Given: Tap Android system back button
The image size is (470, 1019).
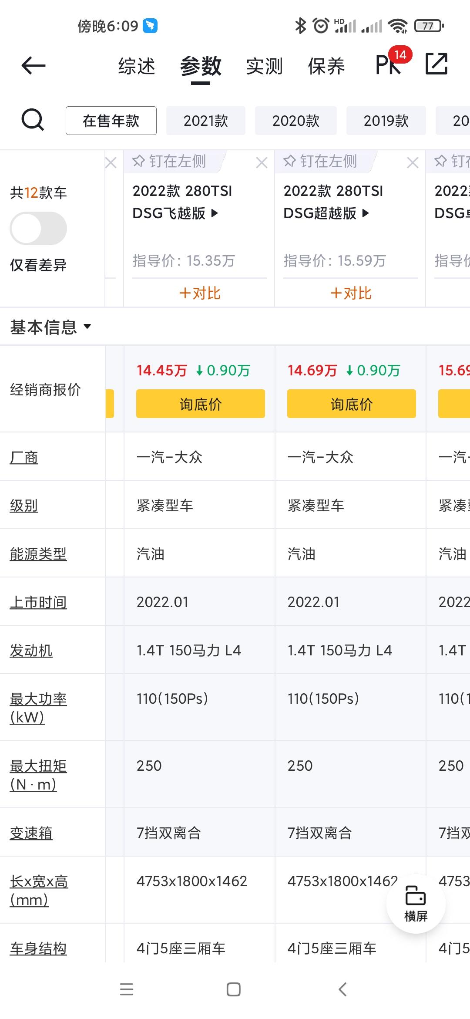Looking at the screenshot, I should 342,989.
